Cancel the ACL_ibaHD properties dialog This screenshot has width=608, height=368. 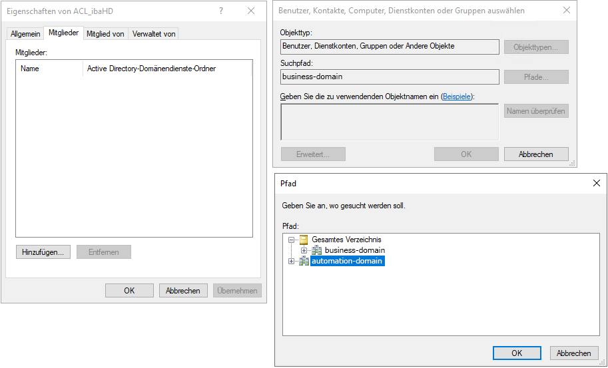183,291
